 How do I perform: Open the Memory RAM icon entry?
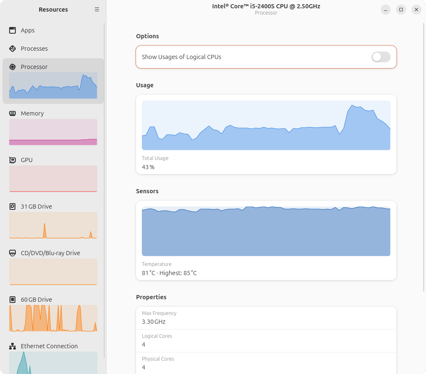click(12, 113)
